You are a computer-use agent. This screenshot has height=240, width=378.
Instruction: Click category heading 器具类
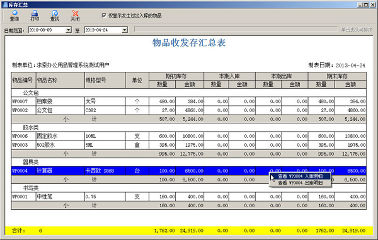click(x=31, y=162)
